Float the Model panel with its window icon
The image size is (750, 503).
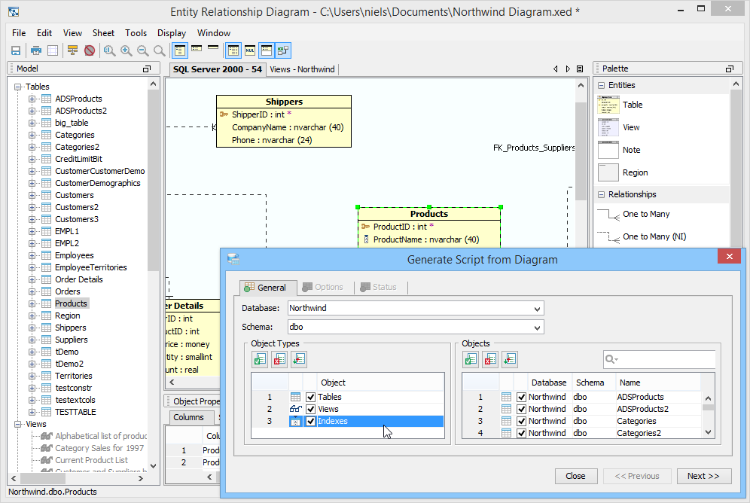(147, 69)
